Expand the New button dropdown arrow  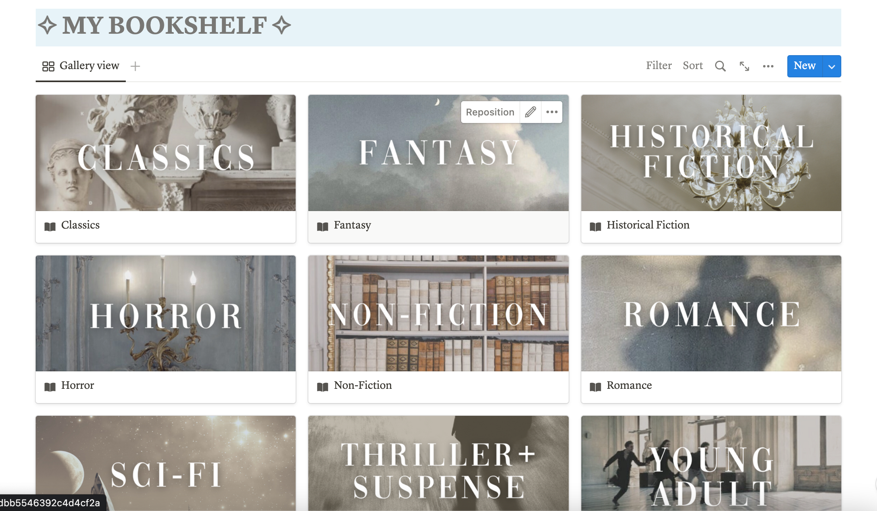[x=832, y=66]
